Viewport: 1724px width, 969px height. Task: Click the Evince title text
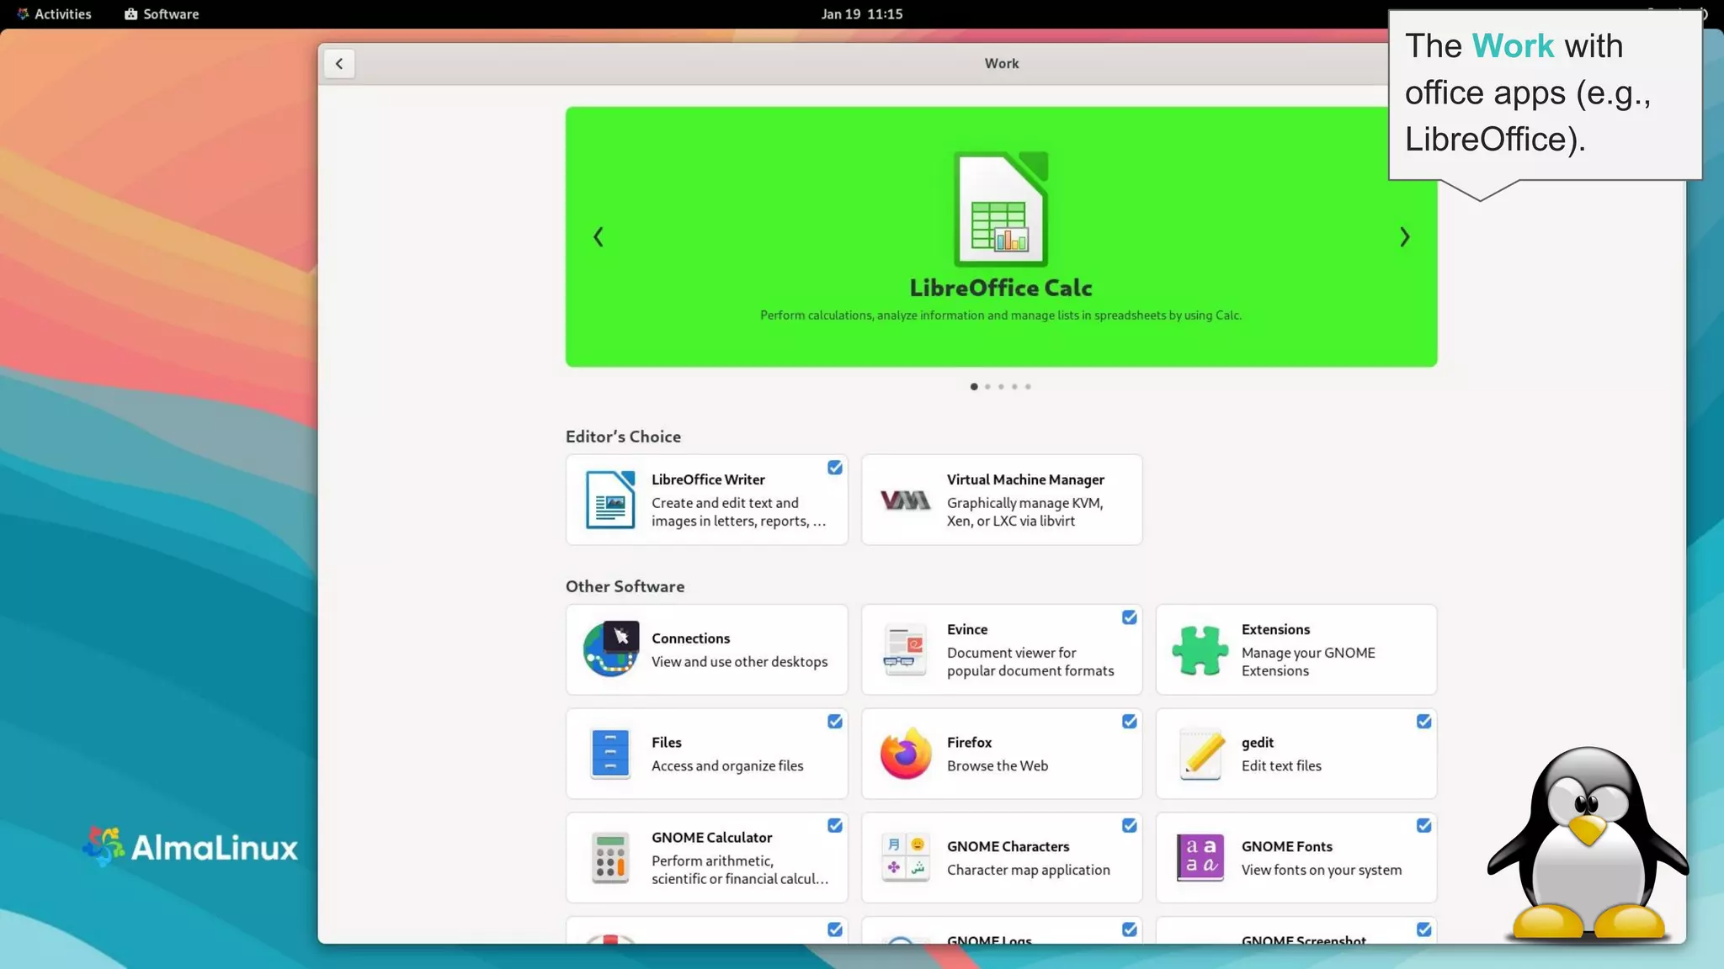(x=967, y=629)
